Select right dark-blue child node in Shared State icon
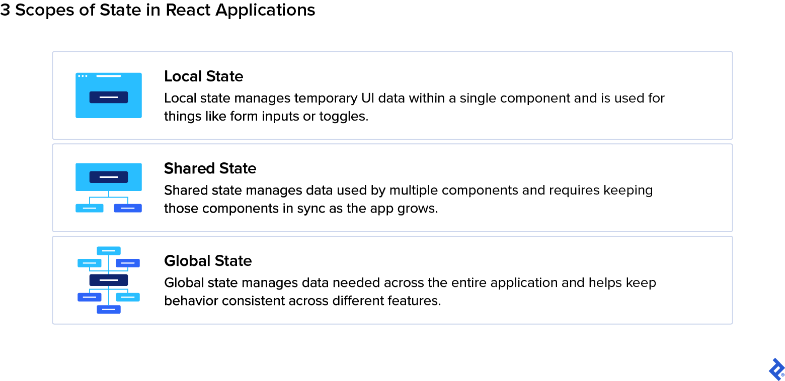The image size is (785, 381). [x=128, y=208]
